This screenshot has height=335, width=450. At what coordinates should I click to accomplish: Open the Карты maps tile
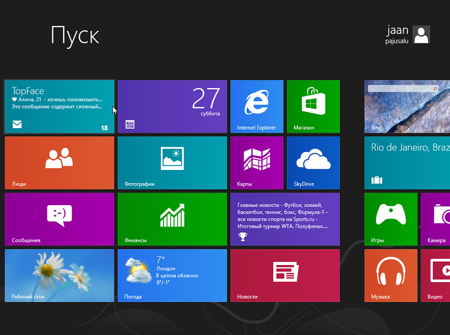point(257,163)
